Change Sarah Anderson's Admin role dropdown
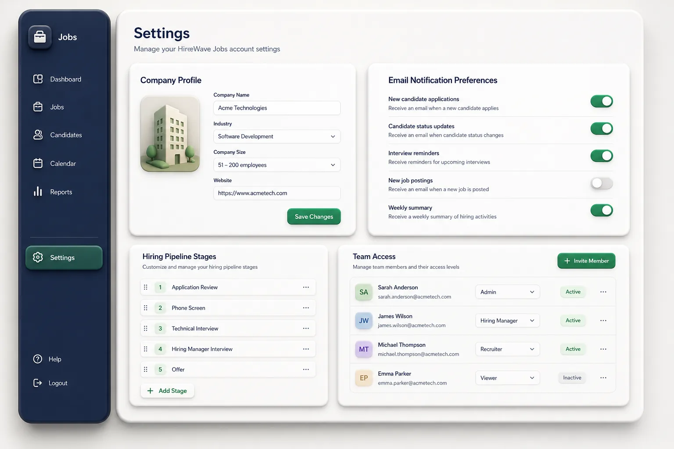The width and height of the screenshot is (674, 449). coord(507,292)
